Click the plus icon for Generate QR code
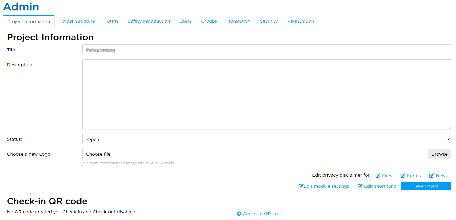This screenshot has width=456, height=220. pos(239,214)
